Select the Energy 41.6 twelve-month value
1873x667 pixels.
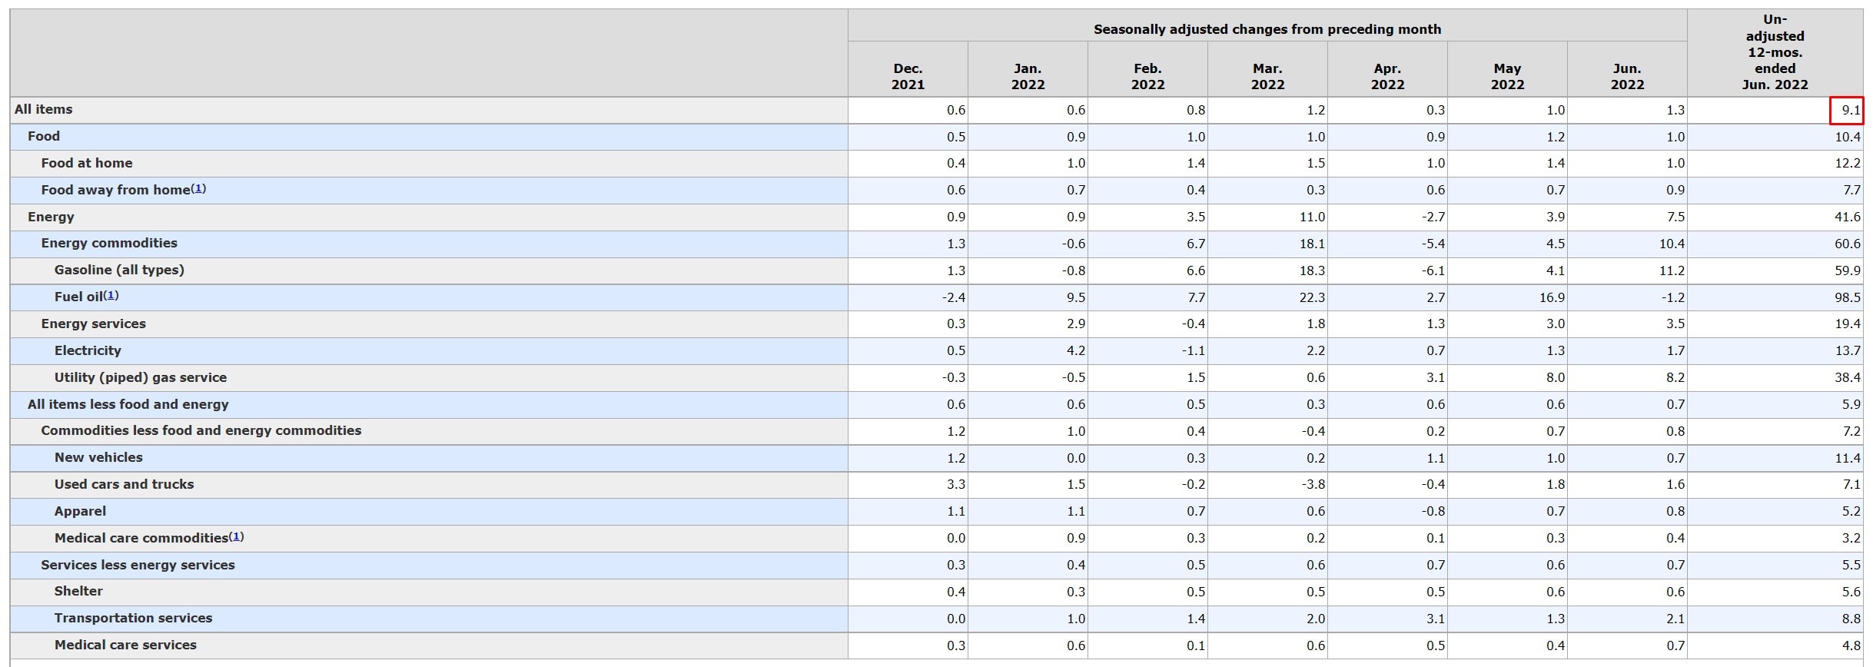1846,217
